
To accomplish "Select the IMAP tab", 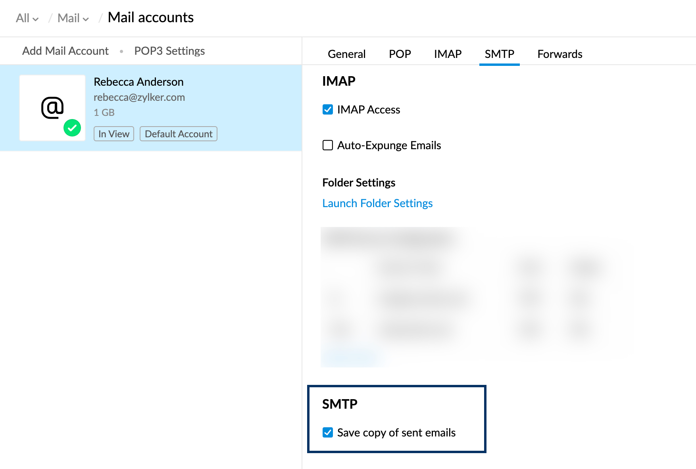I will (448, 54).
